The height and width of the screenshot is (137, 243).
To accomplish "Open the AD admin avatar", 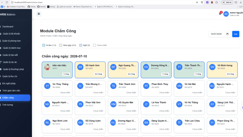I will coord(226,14).
